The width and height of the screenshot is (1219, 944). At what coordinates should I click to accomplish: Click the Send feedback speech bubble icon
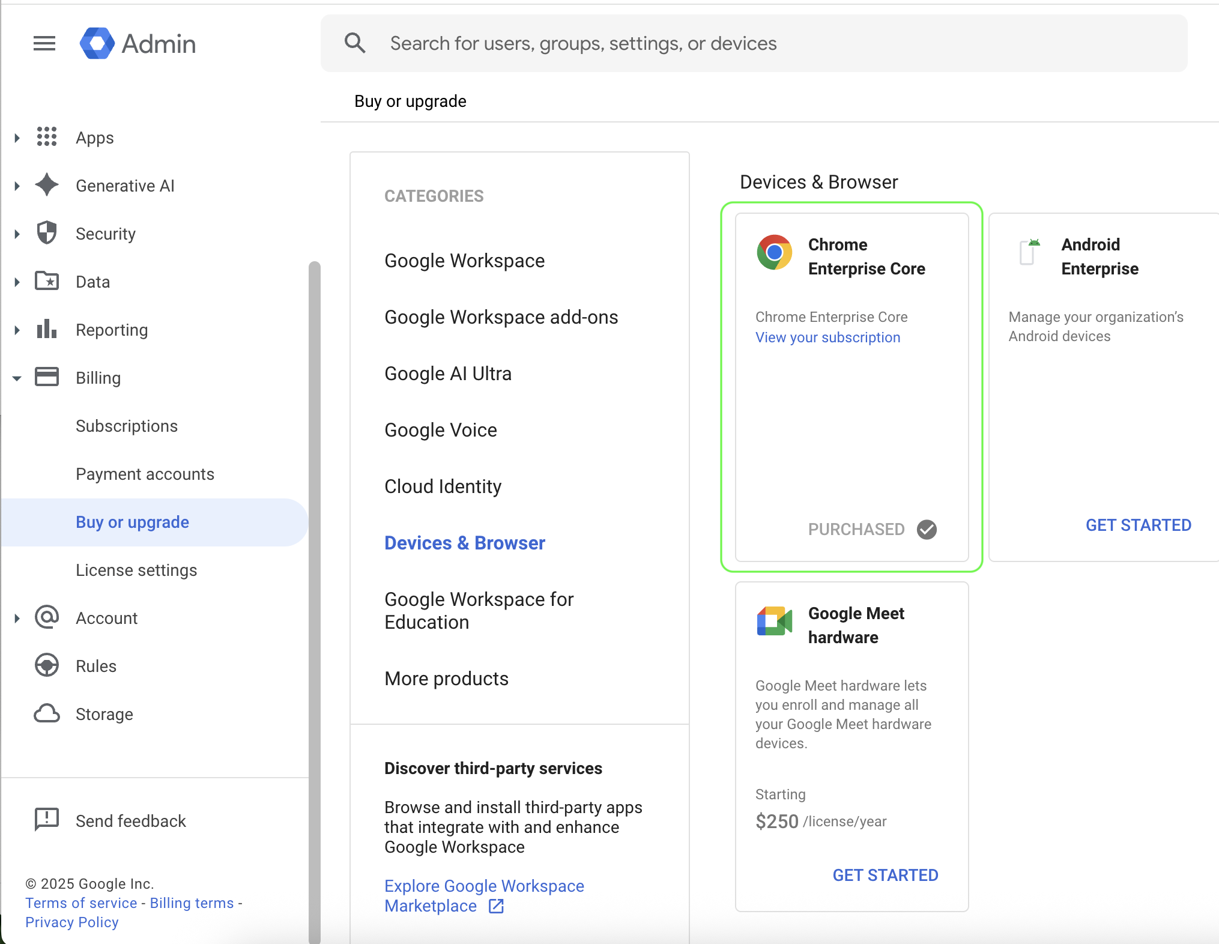click(47, 820)
